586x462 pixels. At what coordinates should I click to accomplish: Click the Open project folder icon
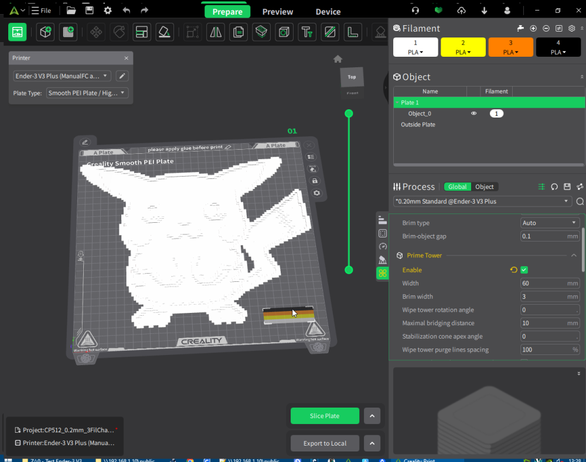tap(71, 11)
